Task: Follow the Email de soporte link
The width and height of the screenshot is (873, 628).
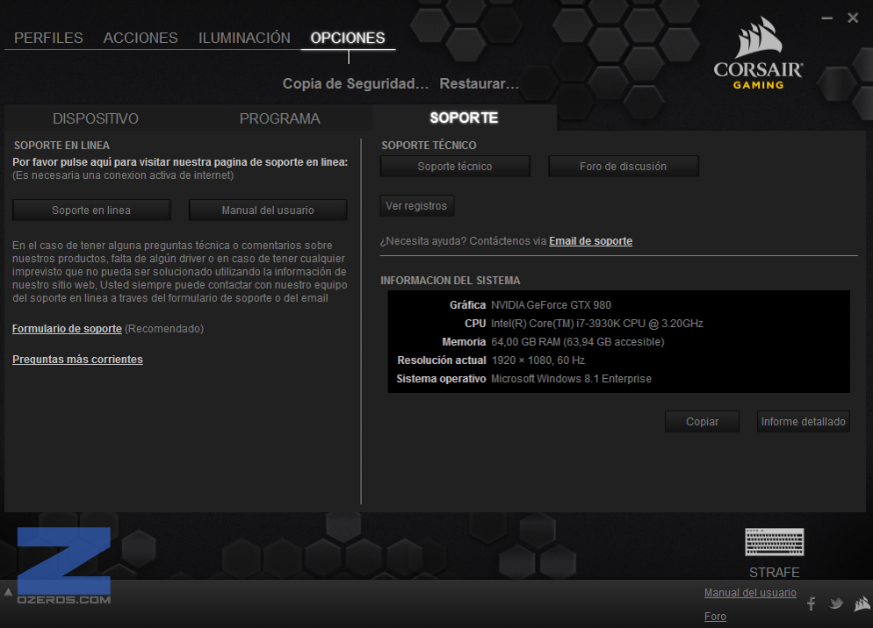Action: coord(591,241)
